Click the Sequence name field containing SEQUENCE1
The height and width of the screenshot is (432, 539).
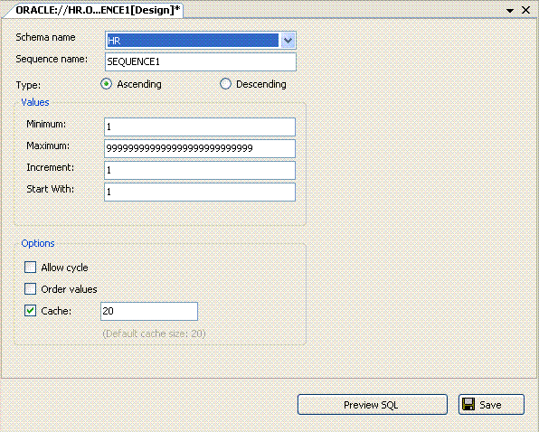201,61
